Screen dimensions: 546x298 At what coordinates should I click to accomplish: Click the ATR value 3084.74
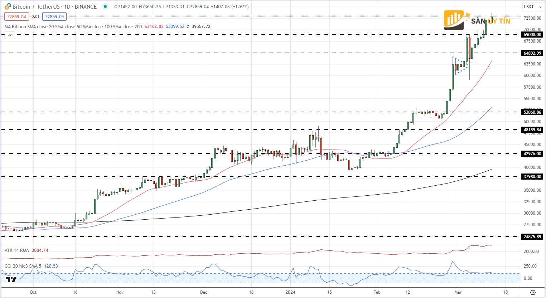[40, 250]
